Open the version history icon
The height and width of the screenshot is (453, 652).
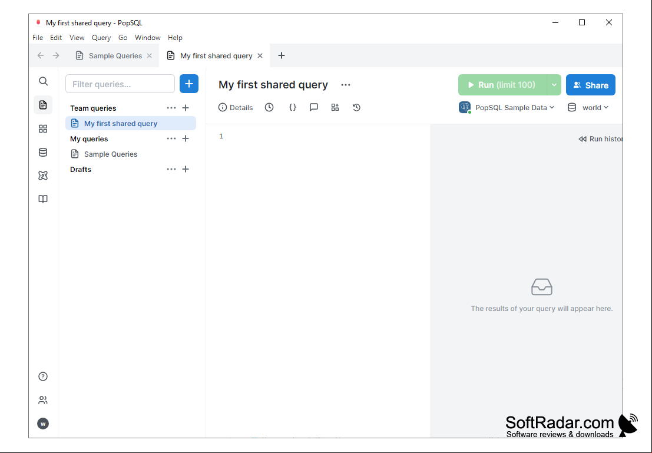pyautogui.click(x=356, y=107)
